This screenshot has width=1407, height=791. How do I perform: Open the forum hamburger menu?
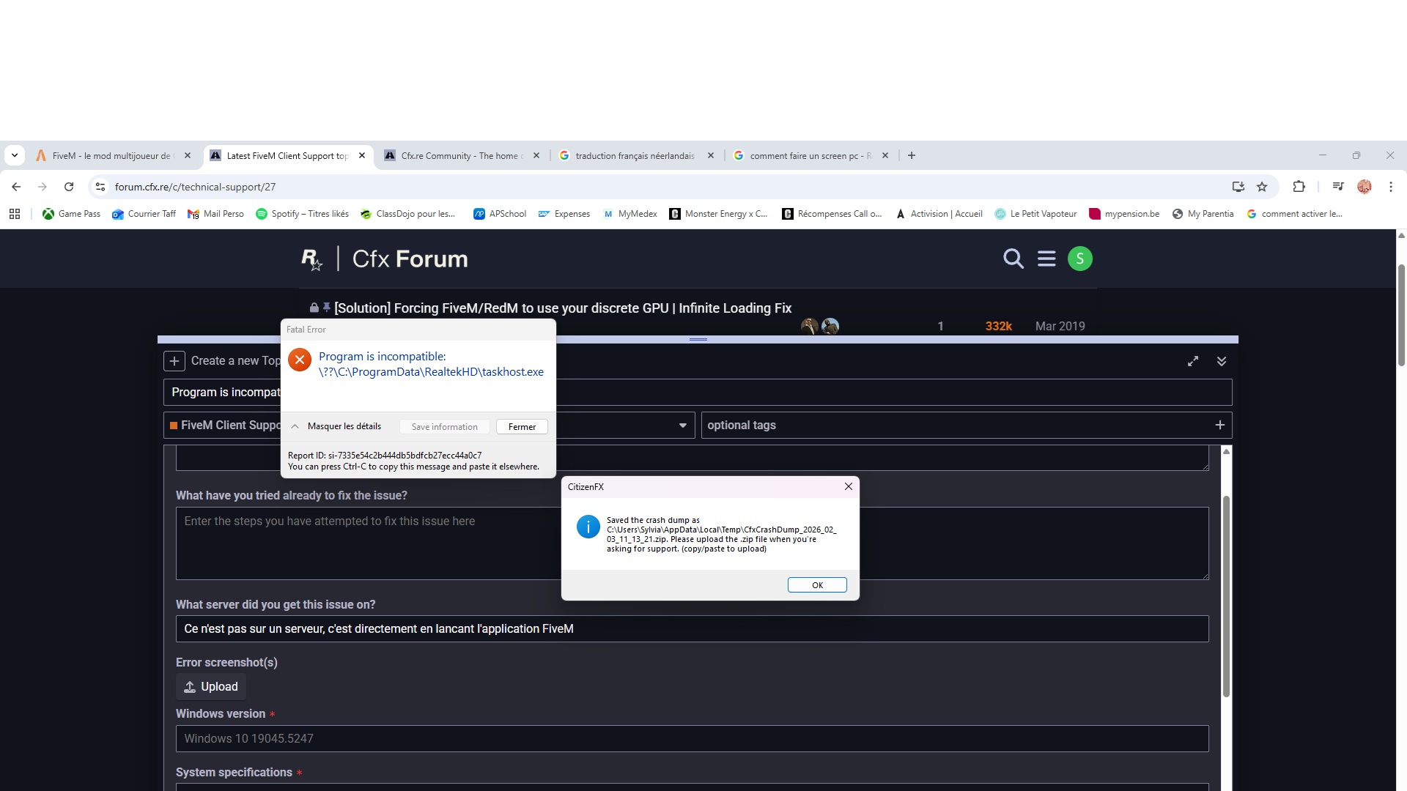[1046, 259]
